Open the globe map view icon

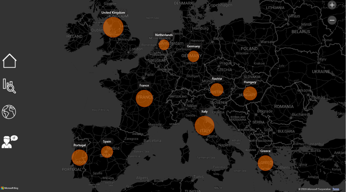[x=9, y=112]
